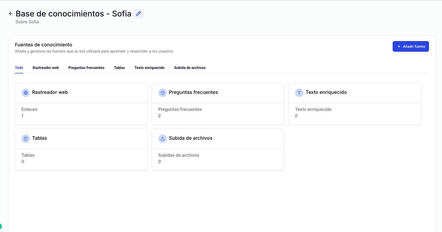Open the Preguntas frecuentes tab
Screen dimensions: 442x232
click(86, 68)
